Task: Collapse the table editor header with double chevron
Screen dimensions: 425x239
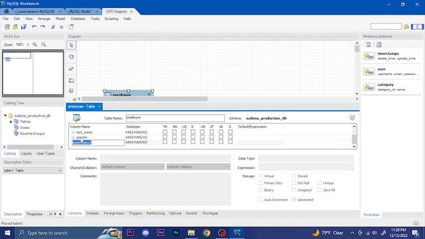Action: click(x=352, y=118)
